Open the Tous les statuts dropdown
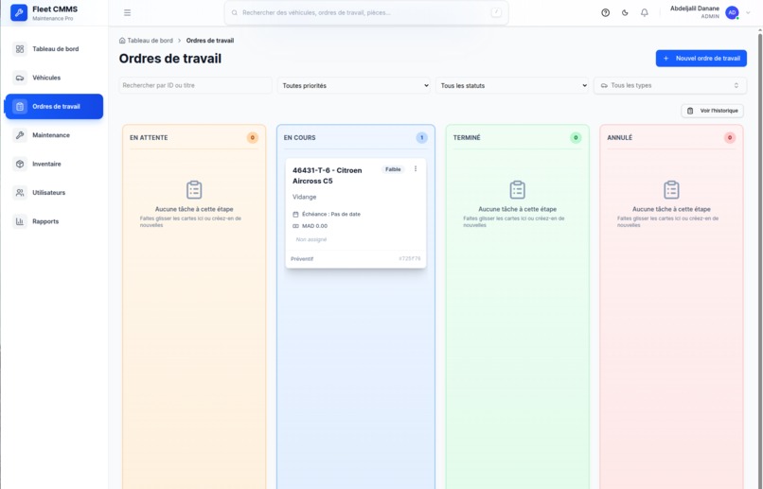This screenshot has height=489, width=763. [x=512, y=85]
